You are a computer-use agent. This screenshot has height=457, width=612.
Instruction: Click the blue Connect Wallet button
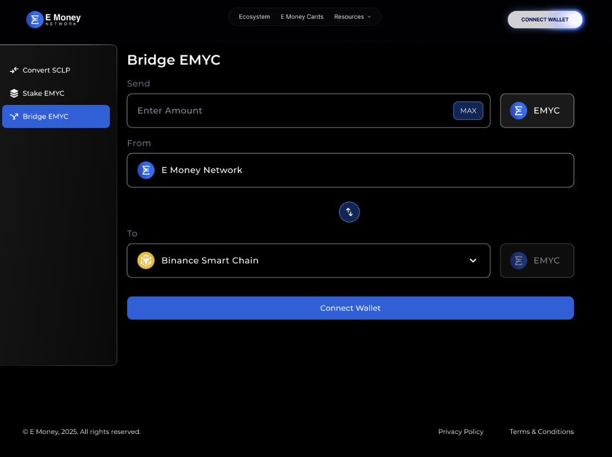click(350, 308)
